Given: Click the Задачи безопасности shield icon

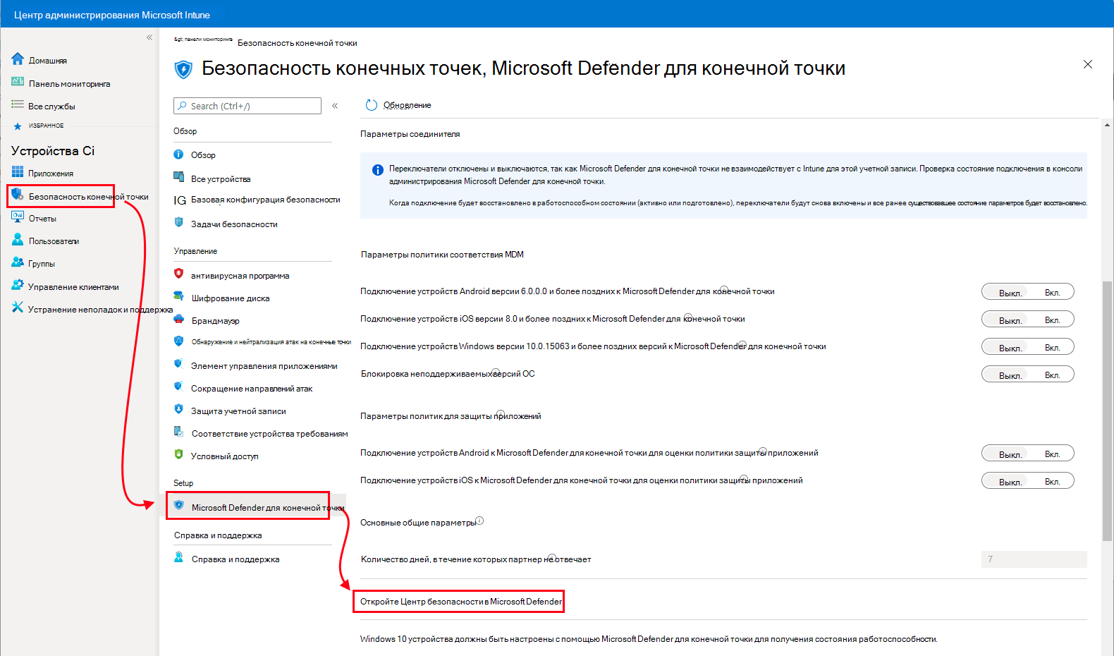Looking at the screenshot, I should pos(178,222).
